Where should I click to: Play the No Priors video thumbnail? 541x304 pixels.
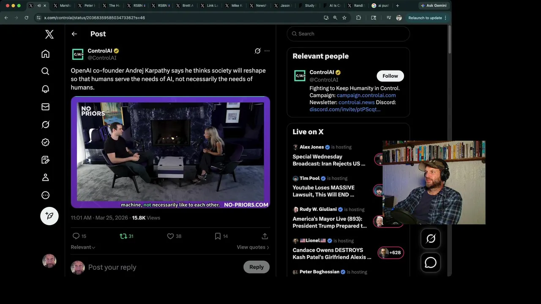coord(170,152)
